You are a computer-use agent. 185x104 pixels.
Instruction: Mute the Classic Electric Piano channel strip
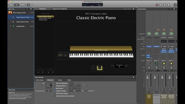tap(147, 90)
